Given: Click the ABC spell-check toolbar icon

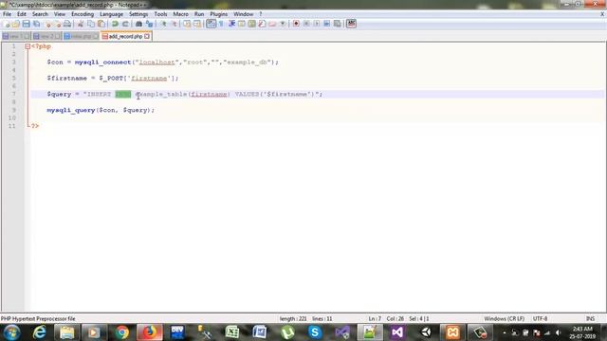Looking at the screenshot, I should [351, 24].
